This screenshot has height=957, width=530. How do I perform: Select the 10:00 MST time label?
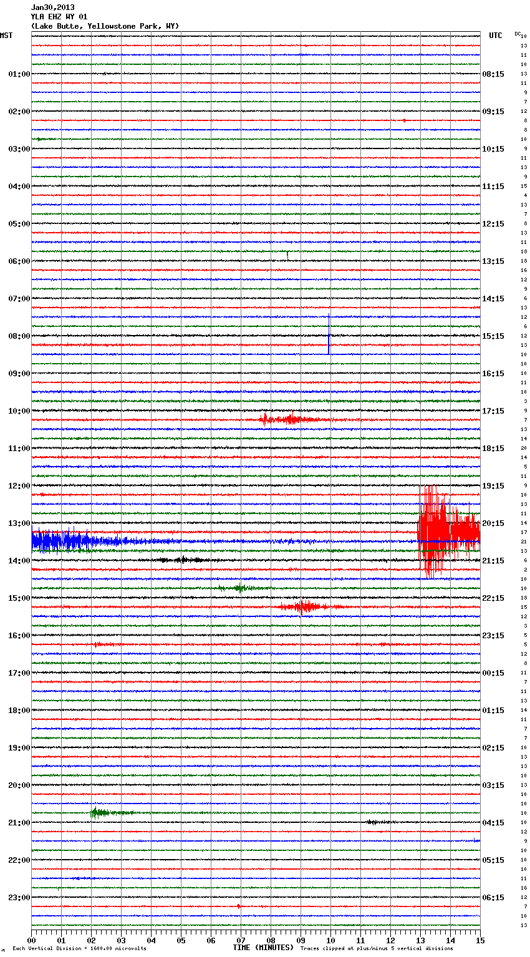(19, 411)
